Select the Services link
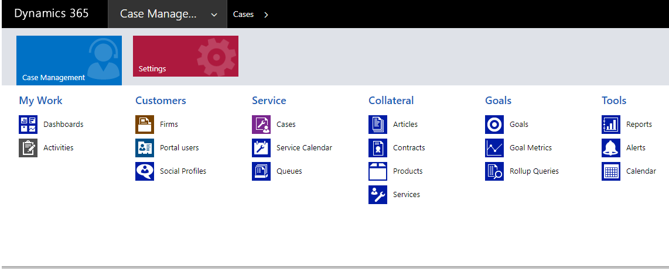 pyautogui.click(x=407, y=195)
